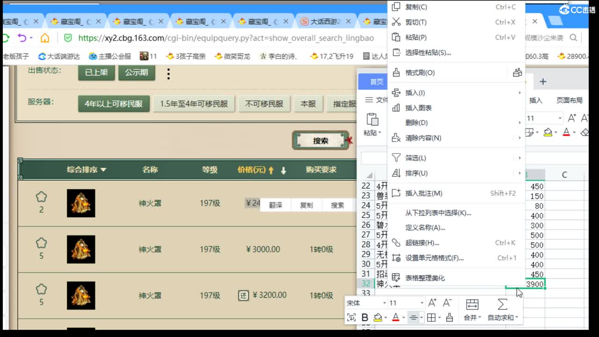
Task: Expand 筛选(L) filter submenu
Action: click(456, 158)
